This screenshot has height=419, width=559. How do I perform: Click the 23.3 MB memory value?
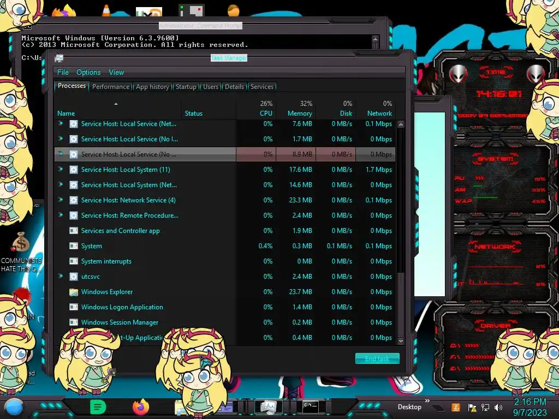301,200
